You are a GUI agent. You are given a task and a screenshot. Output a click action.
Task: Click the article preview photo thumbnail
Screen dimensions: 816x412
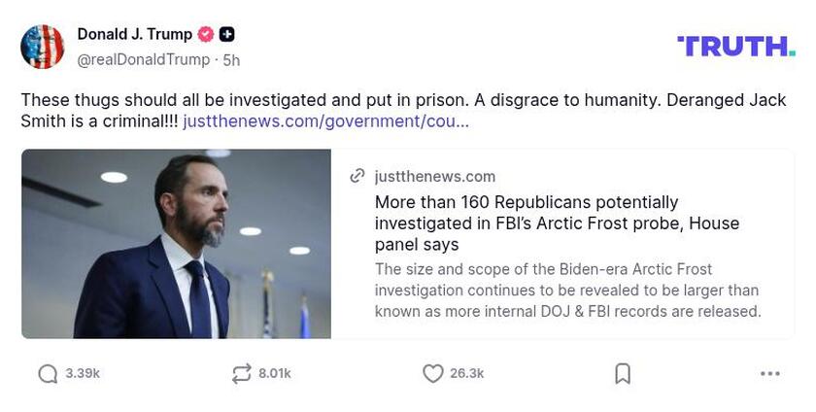point(176,244)
